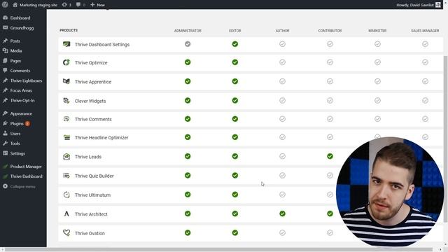Click the Thrive Comments product icon
The height and width of the screenshot is (252, 448).
(x=66, y=119)
